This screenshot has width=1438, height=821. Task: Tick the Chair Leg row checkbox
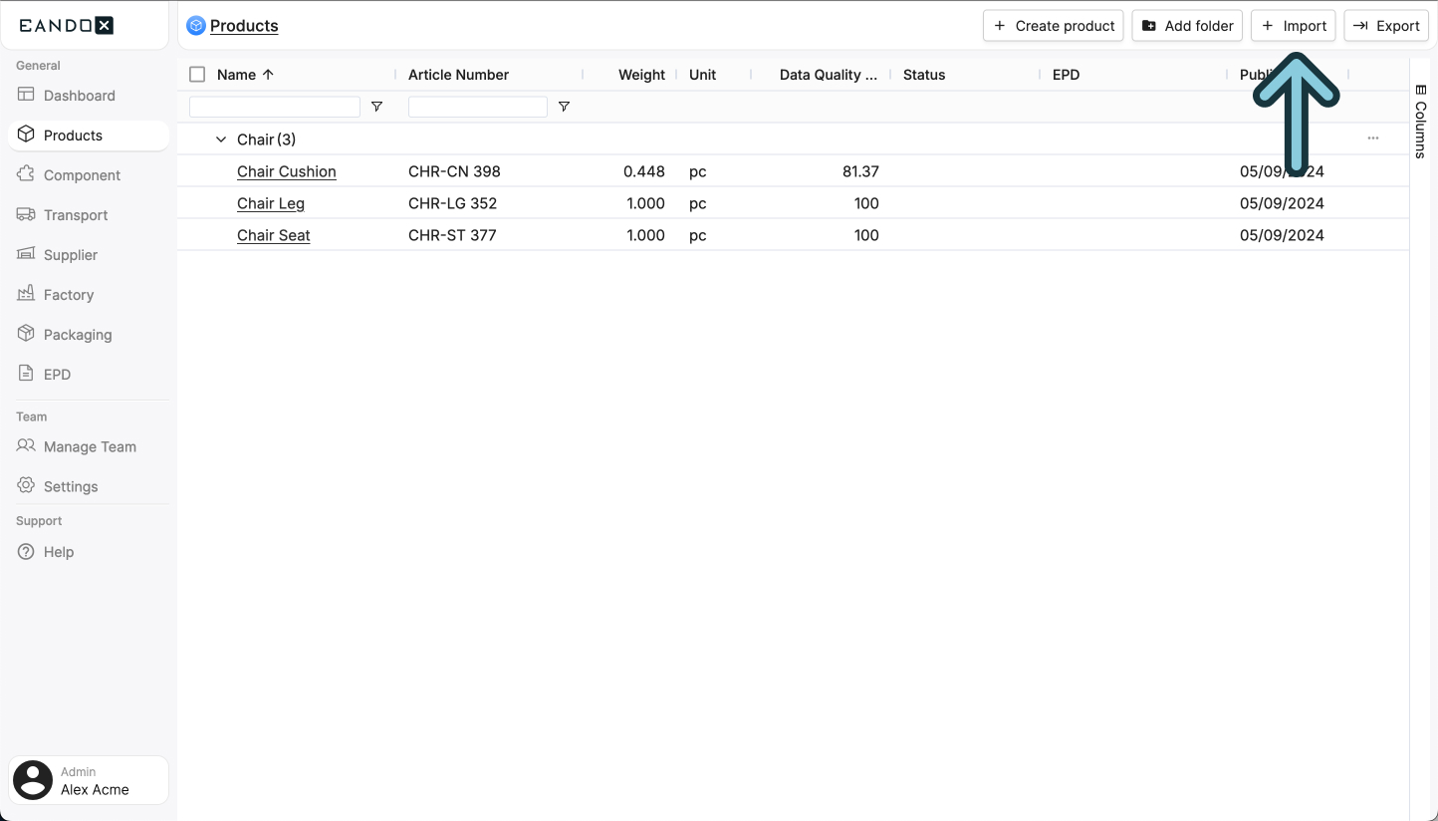pyautogui.click(x=195, y=203)
